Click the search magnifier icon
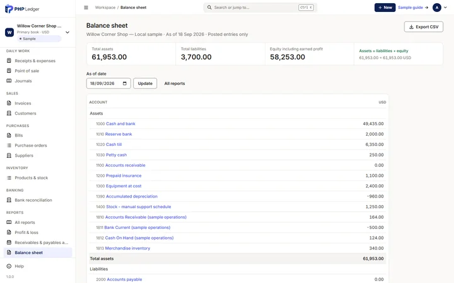Image resolution: width=454 pixels, height=283 pixels. click(x=209, y=8)
